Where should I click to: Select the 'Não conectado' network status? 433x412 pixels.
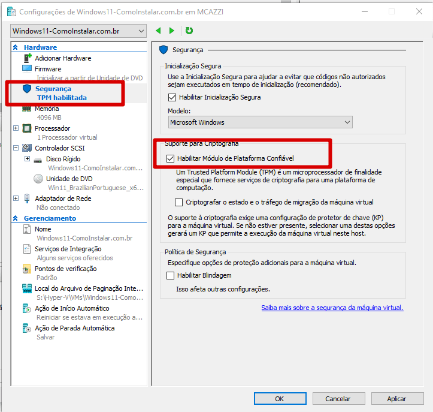click(x=58, y=207)
